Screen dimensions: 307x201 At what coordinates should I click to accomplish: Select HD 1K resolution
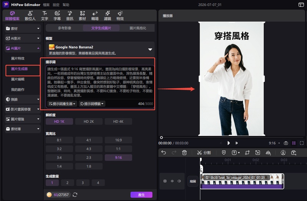pos(59,122)
